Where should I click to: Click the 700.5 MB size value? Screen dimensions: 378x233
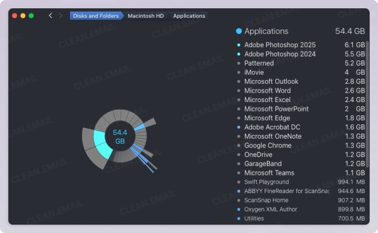(351, 219)
